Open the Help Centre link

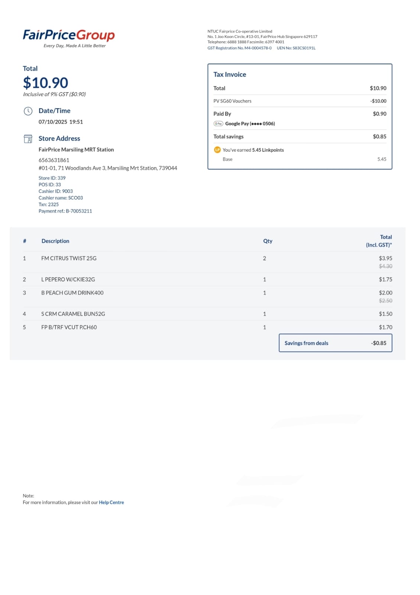111,502
